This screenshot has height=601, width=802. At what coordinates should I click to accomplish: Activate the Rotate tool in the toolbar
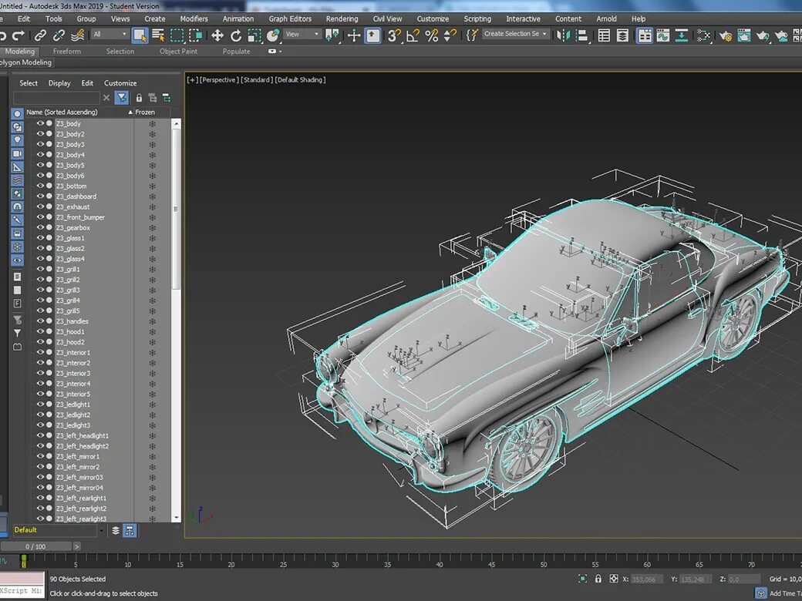[236, 35]
